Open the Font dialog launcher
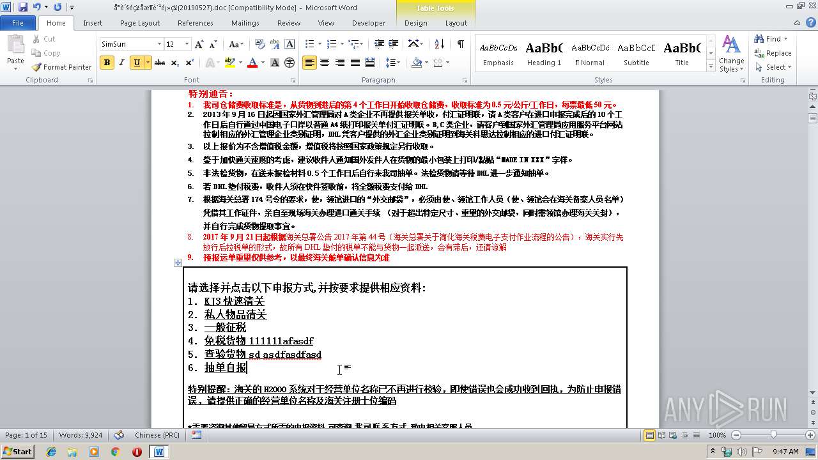The width and height of the screenshot is (818, 460). (293, 80)
